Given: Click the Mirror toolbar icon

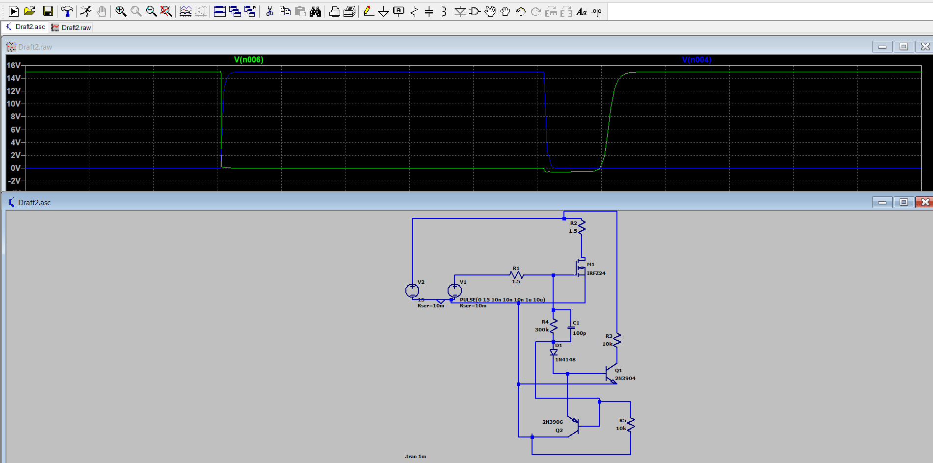Looking at the screenshot, I should click(566, 11).
